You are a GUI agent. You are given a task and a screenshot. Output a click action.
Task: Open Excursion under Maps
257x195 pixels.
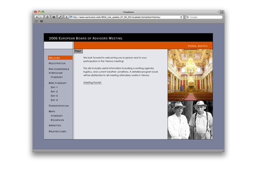pos(57,120)
